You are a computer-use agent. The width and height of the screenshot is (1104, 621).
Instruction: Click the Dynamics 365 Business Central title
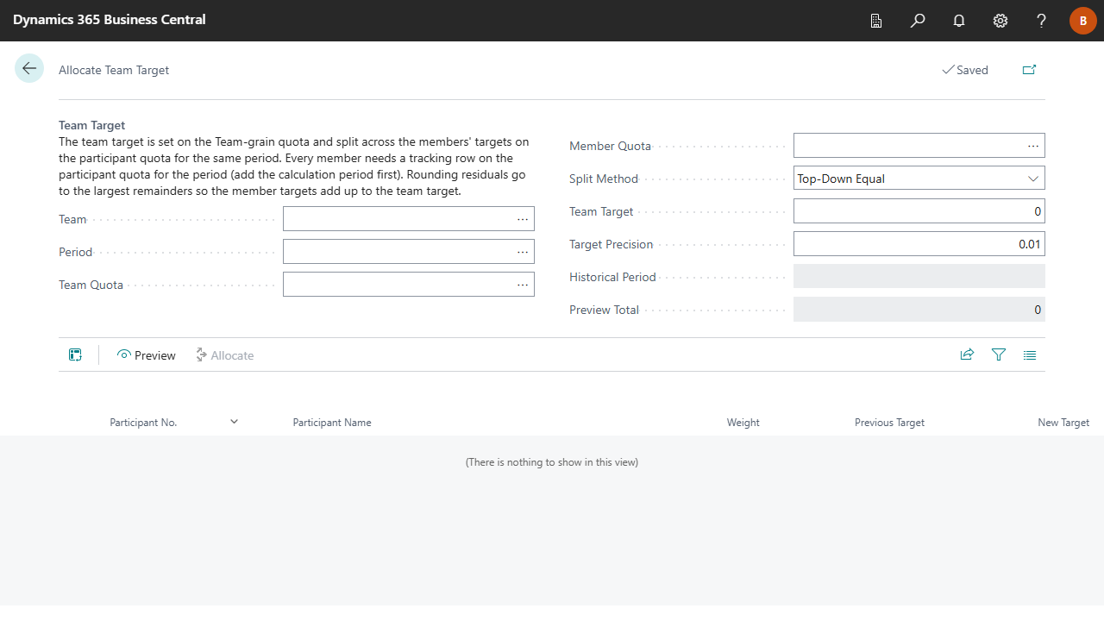110,20
